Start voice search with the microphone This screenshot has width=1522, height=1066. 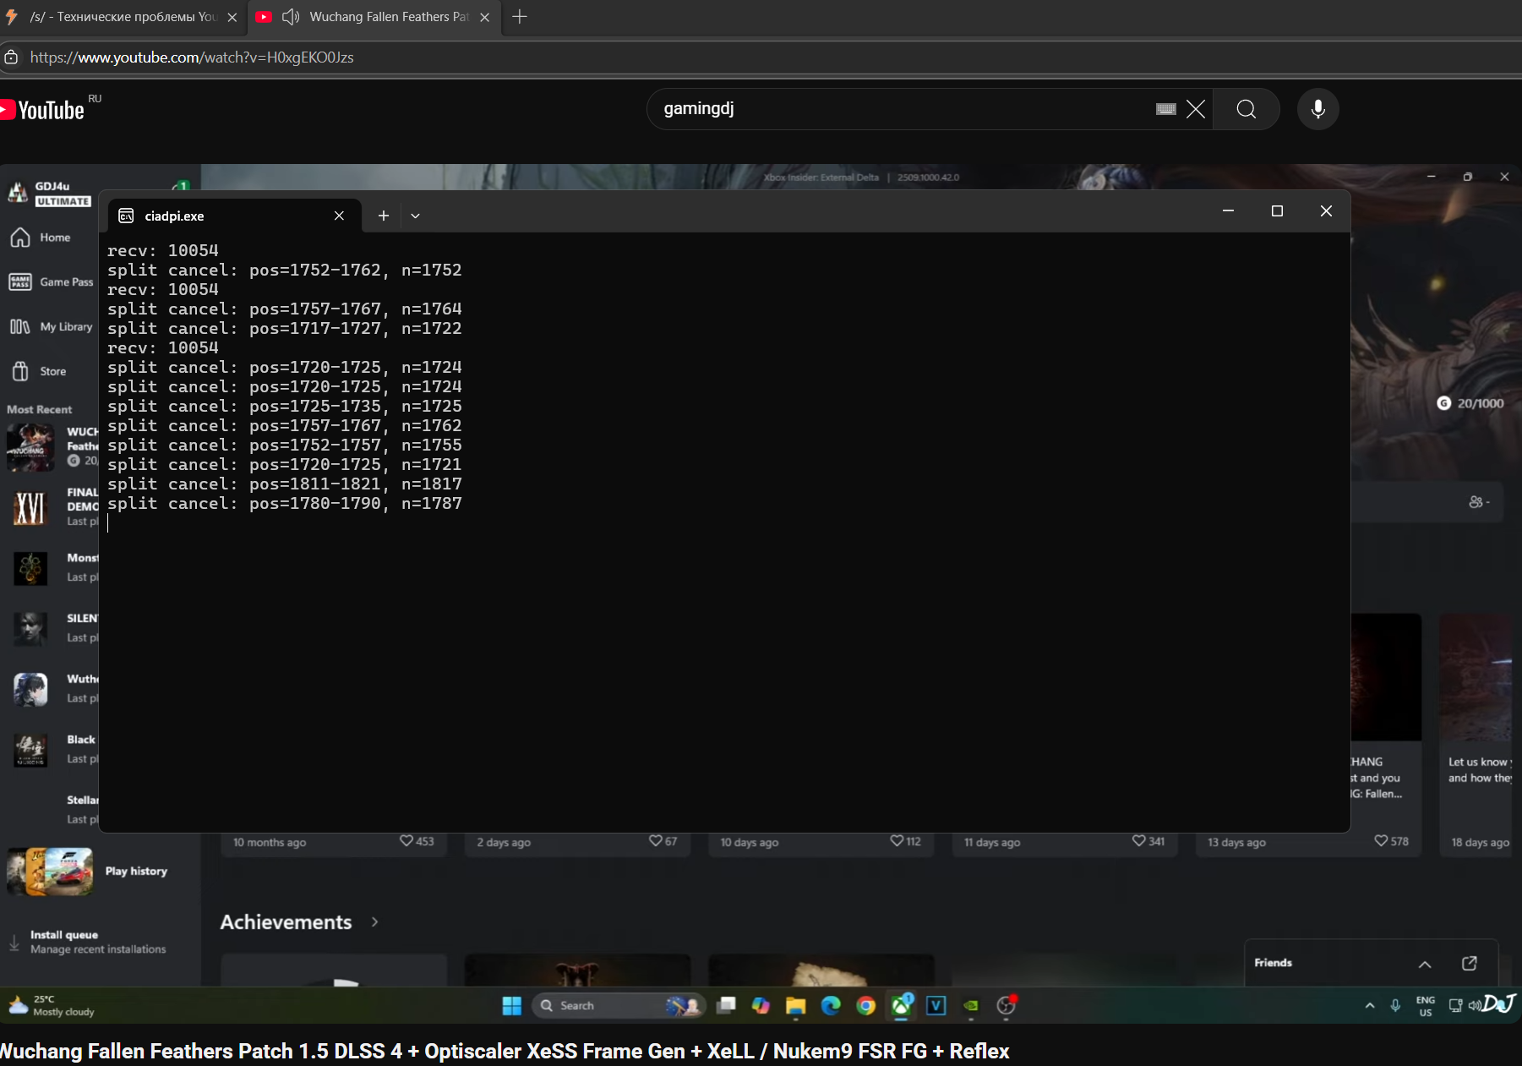[x=1317, y=109]
